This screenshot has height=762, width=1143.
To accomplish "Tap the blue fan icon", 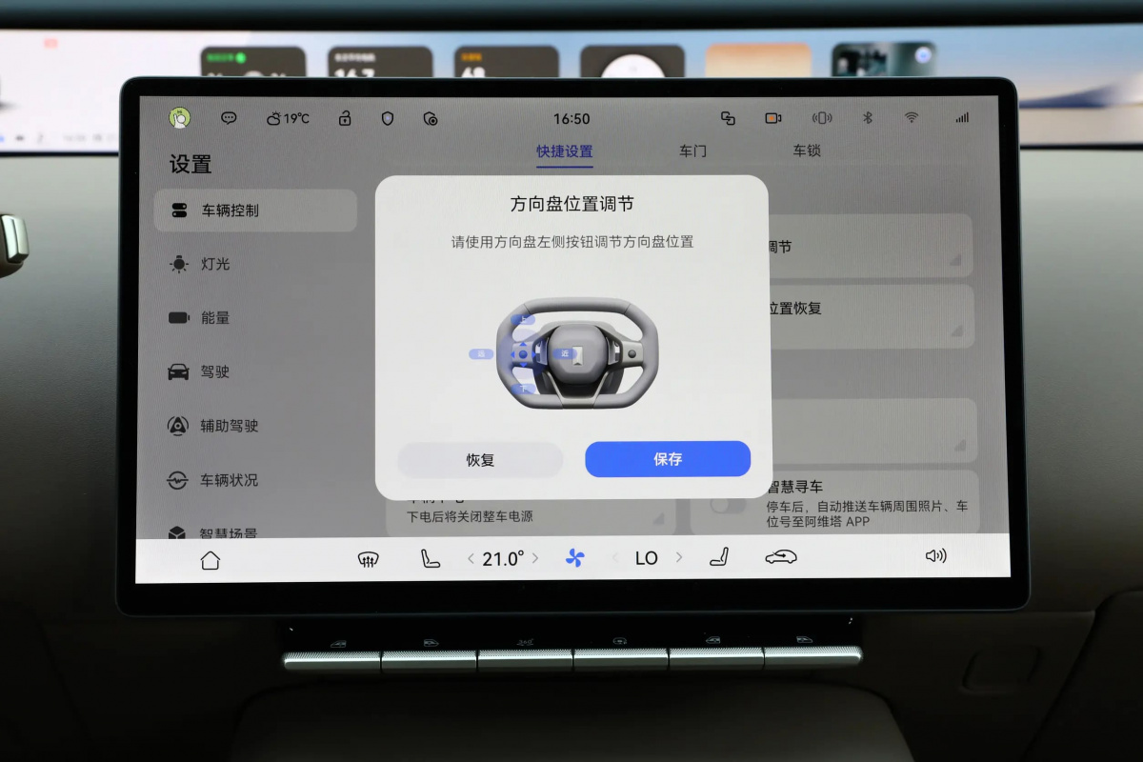I will coord(574,558).
